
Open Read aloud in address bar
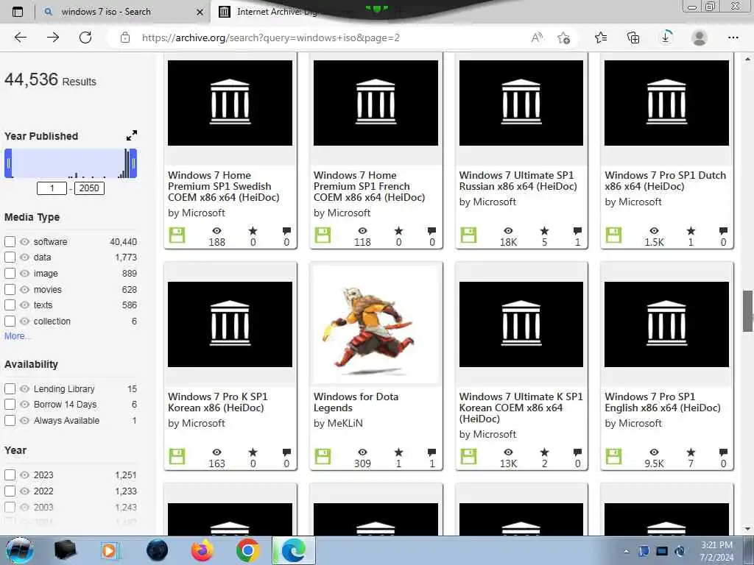537,38
